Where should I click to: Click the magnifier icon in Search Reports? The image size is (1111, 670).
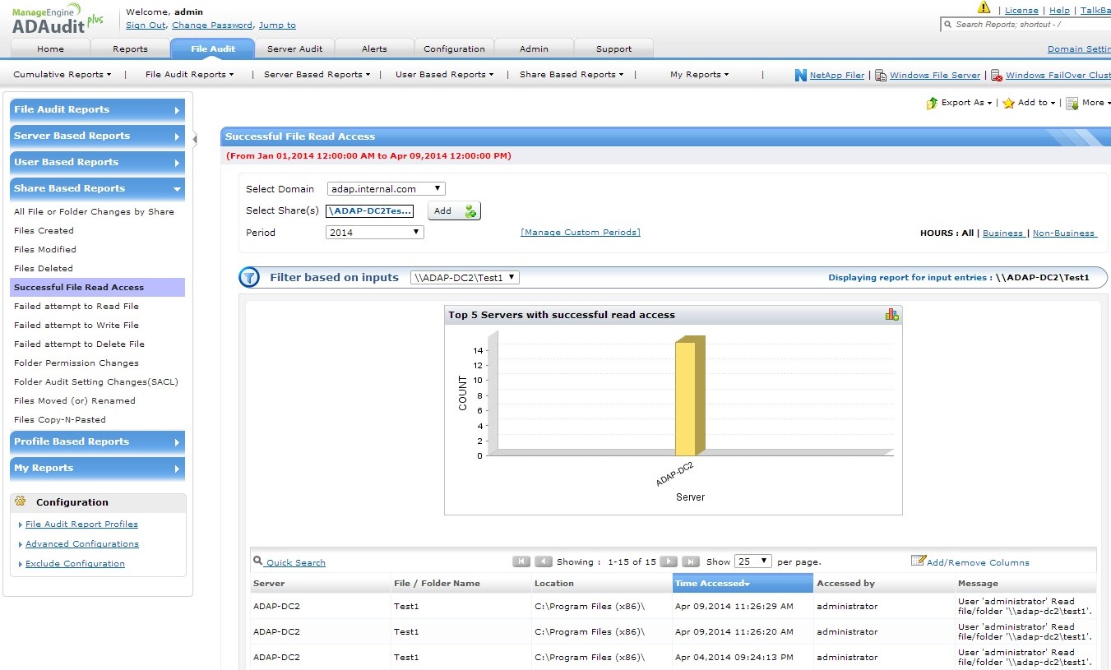tap(948, 25)
